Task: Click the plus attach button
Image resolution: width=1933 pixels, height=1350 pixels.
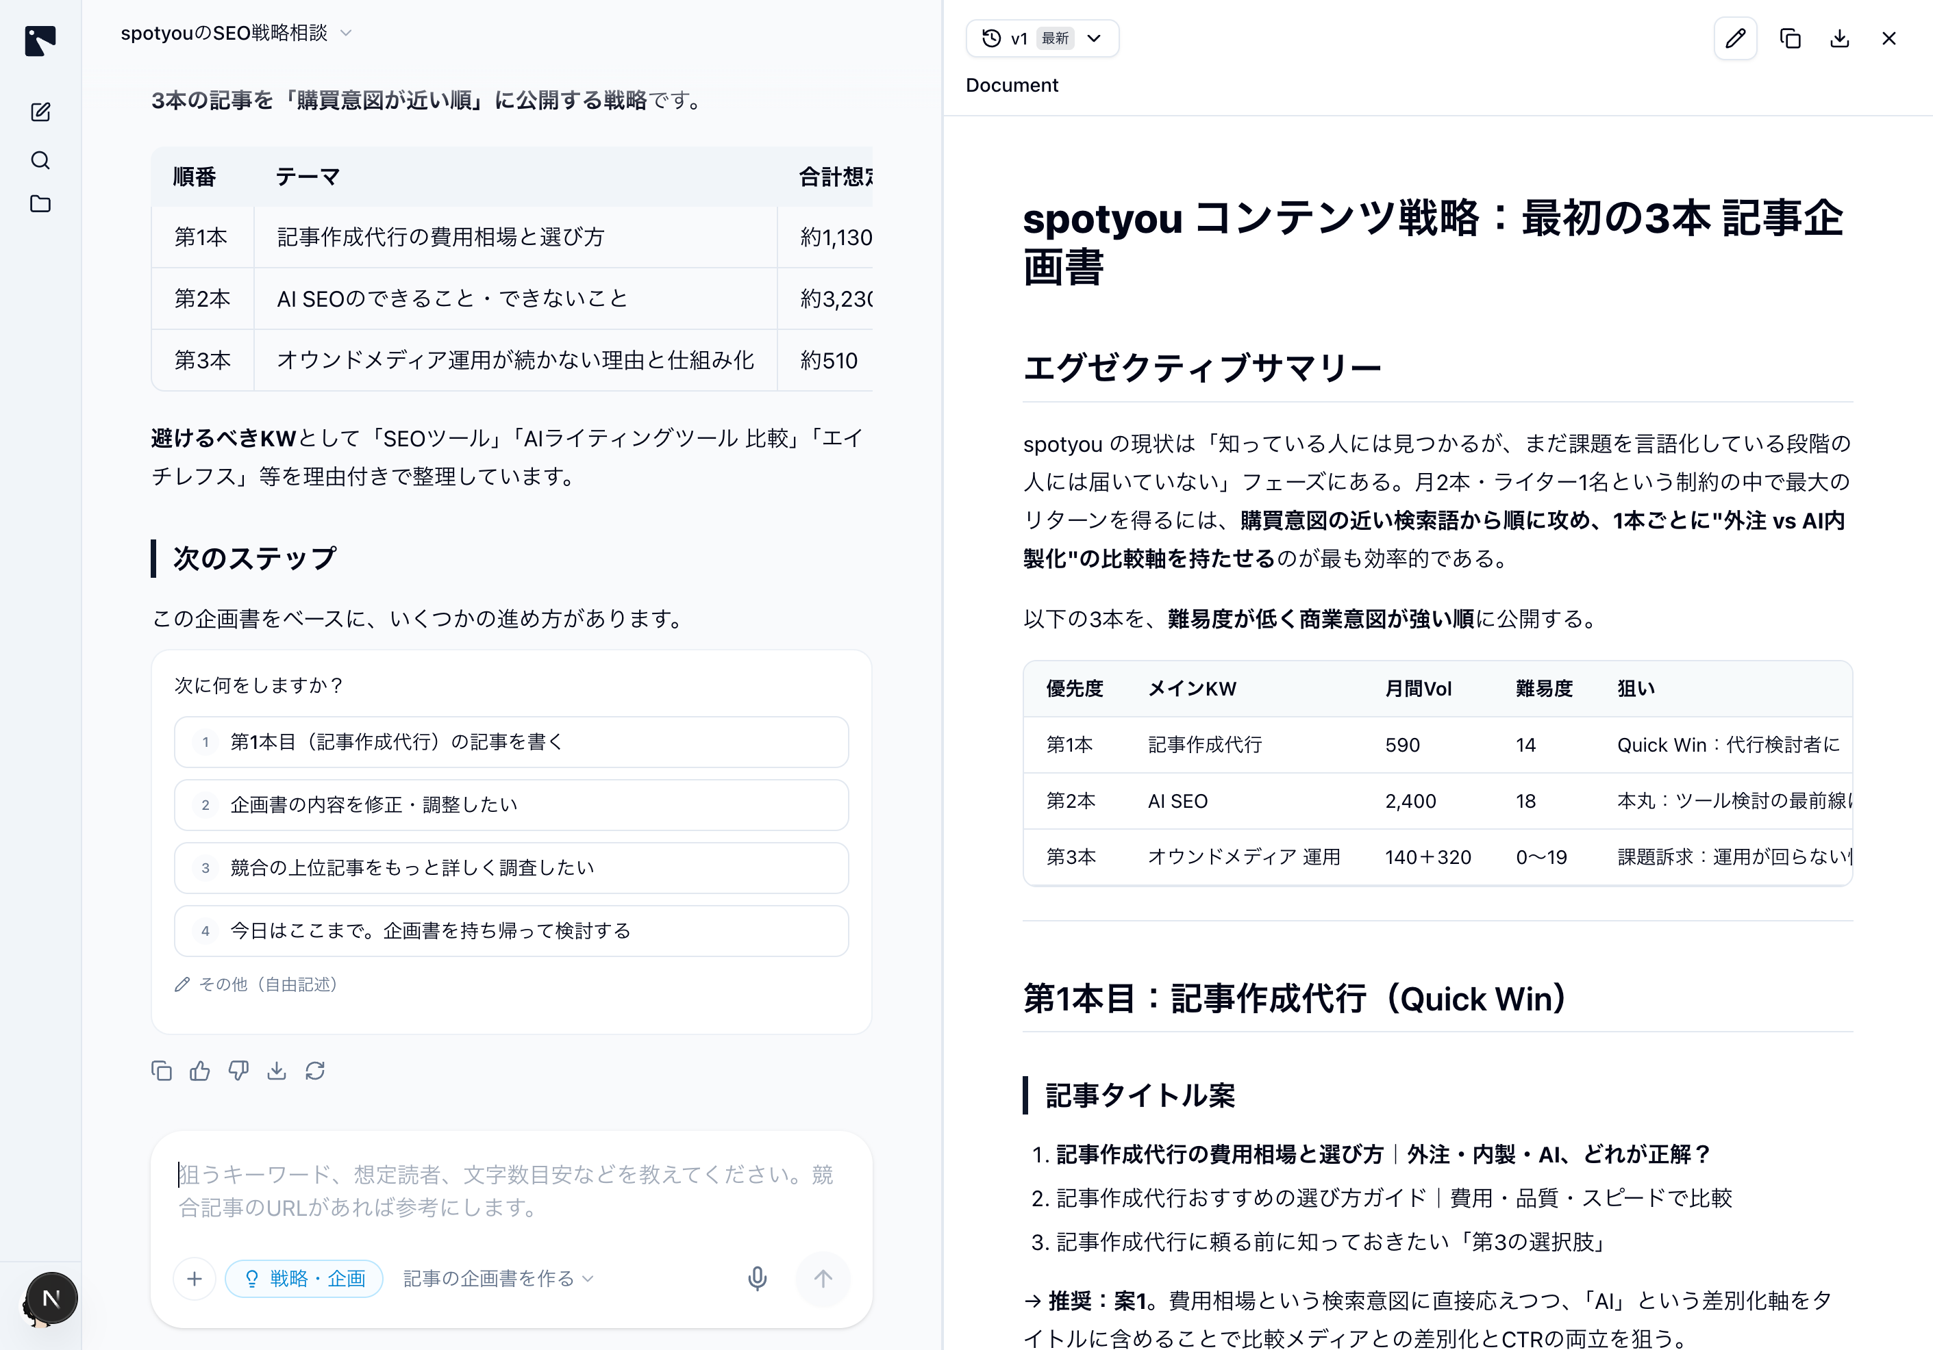Action: 195,1278
